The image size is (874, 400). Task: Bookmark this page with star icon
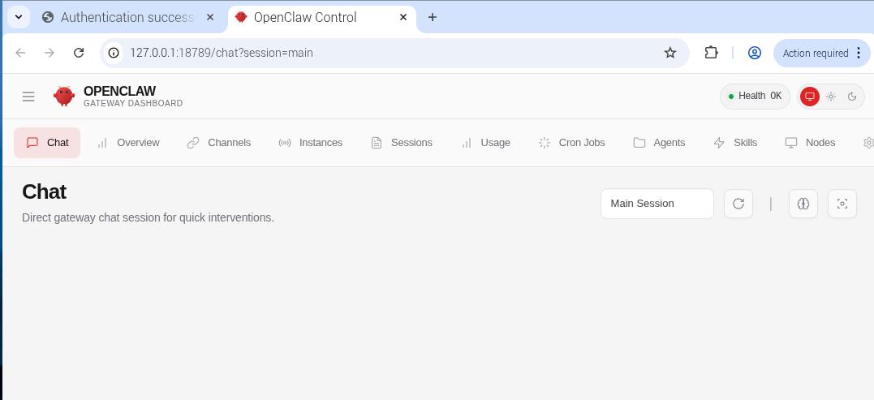[669, 53]
